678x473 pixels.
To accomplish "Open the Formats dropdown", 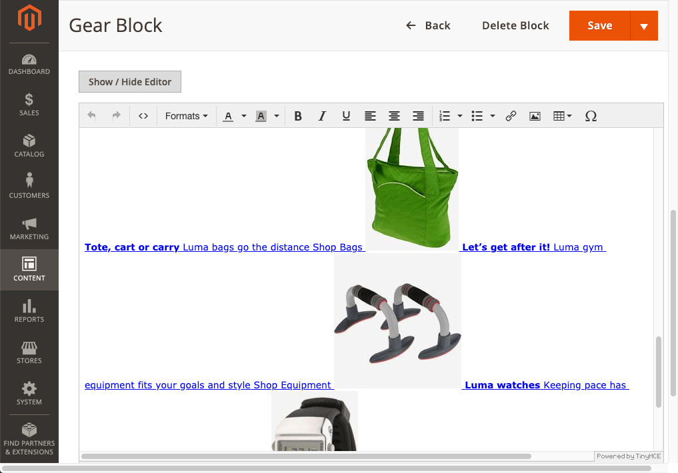I will [x=187, y=116].
